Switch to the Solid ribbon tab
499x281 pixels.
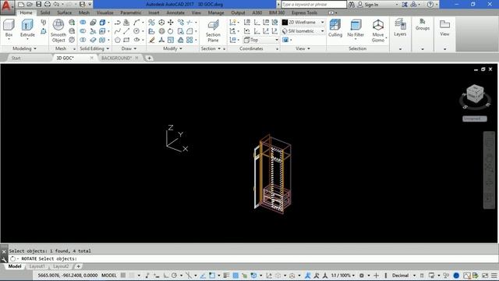click(45, 12)
